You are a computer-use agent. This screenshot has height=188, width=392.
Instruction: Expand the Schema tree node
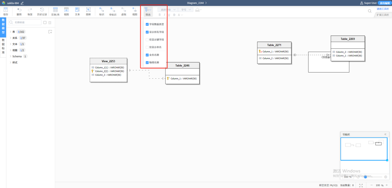tap(10, 56)
